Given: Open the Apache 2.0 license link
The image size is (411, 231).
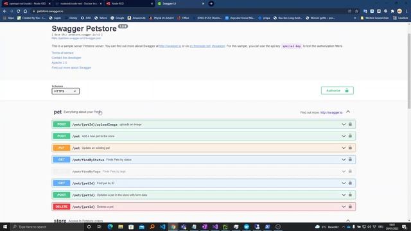Looking at the screenshot, I should tap(59, 63).
